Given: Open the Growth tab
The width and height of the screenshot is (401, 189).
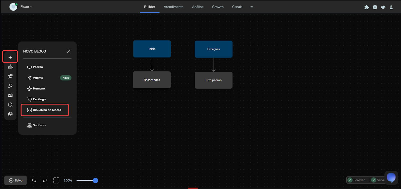Looking at the screenshot, I should (218, 7).
